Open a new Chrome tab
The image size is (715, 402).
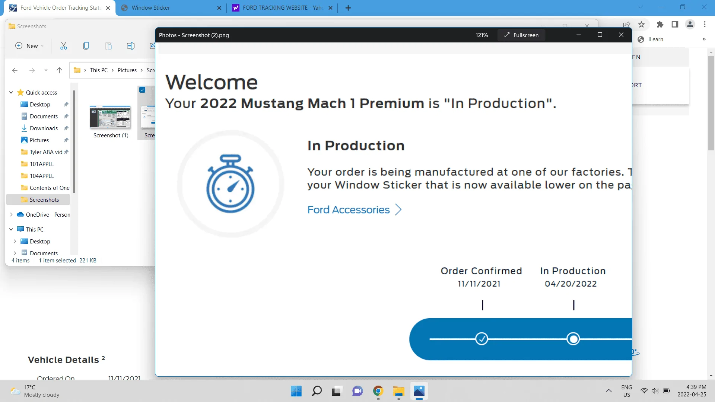[348, 8]
